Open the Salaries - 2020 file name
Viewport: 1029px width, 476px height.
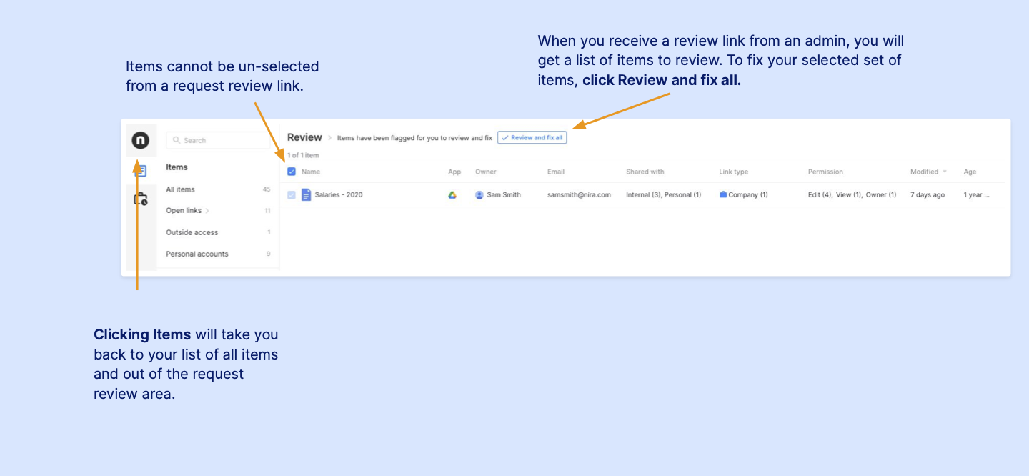(x=338, y=194)
